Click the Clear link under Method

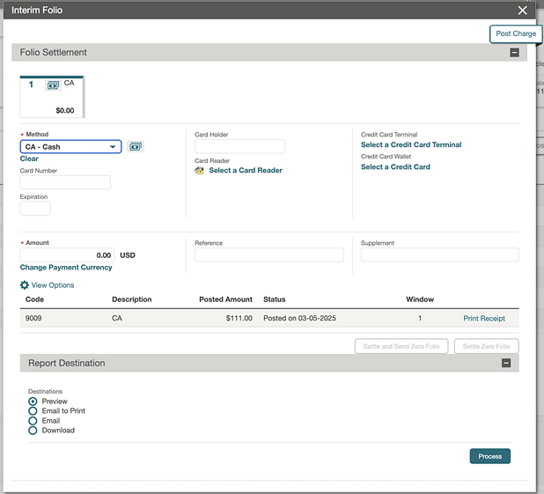click(x=29, y=159)
